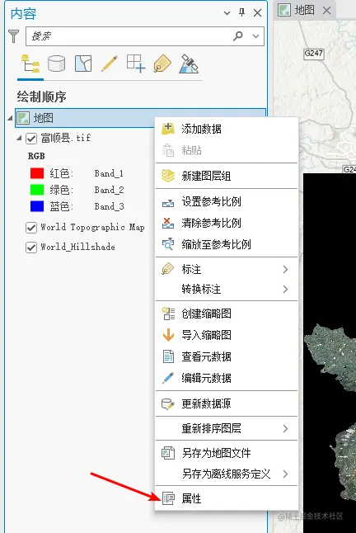Choose 更新数据源 menu entry

point(227,403)
